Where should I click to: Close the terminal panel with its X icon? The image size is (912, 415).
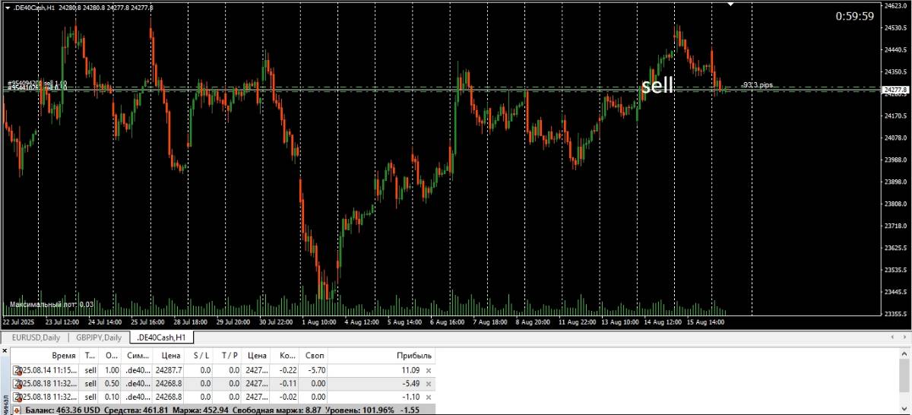(x=5, y=351)
